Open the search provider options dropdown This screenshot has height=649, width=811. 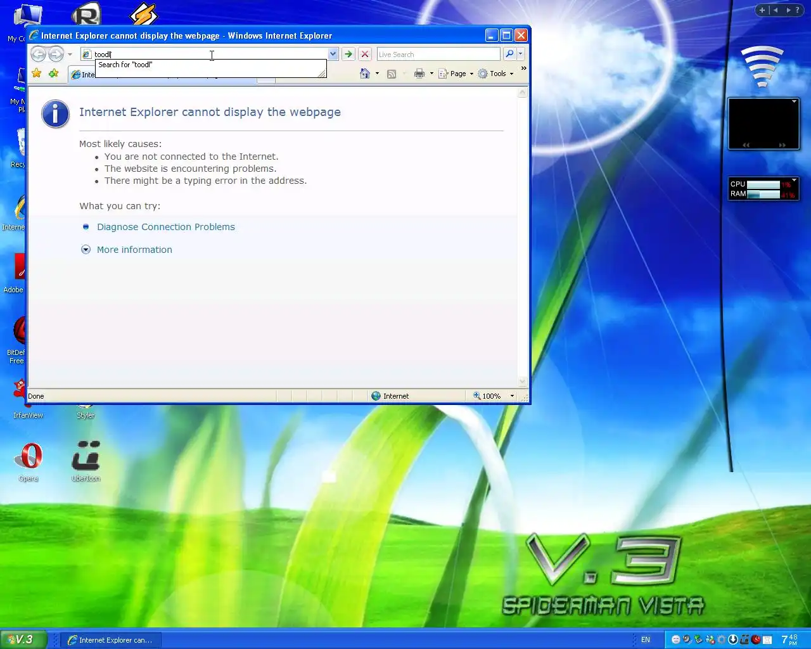pyautogui.click(x=520, y=55)
